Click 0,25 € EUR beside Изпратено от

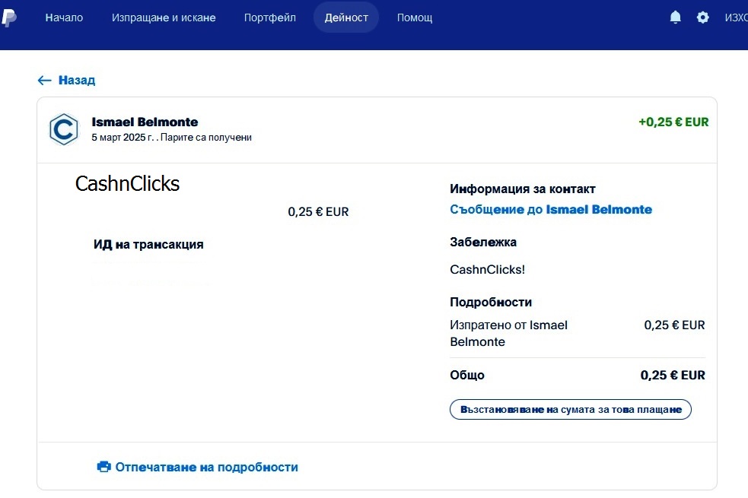(674, 325)
